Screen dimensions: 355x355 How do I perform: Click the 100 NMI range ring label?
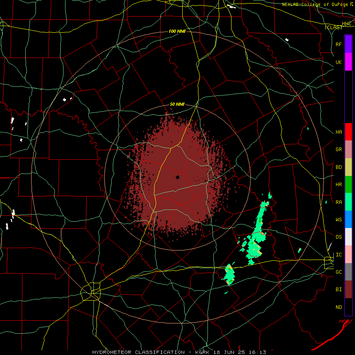(x=177, y=31)
